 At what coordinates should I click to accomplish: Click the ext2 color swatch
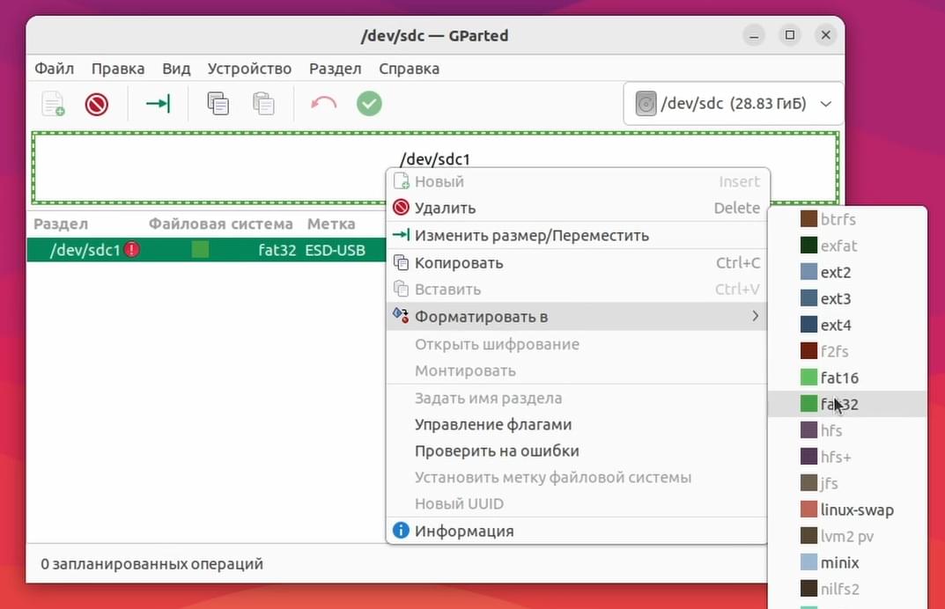[808, 272]
